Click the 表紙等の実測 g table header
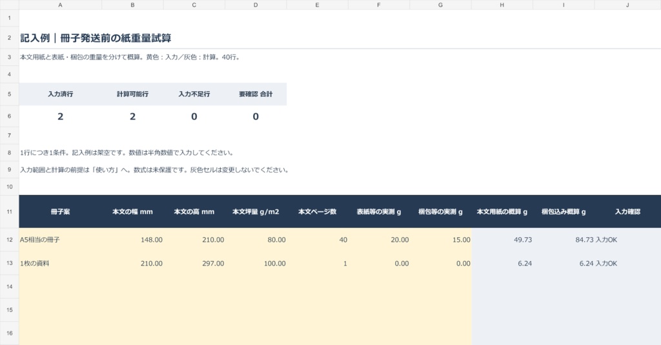Image resolution: width=661 pixels, height=345 pixels. pos(378,212)
